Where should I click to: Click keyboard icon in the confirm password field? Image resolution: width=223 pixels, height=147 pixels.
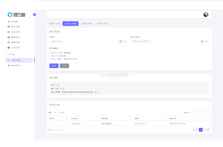[x=202, y=41]
